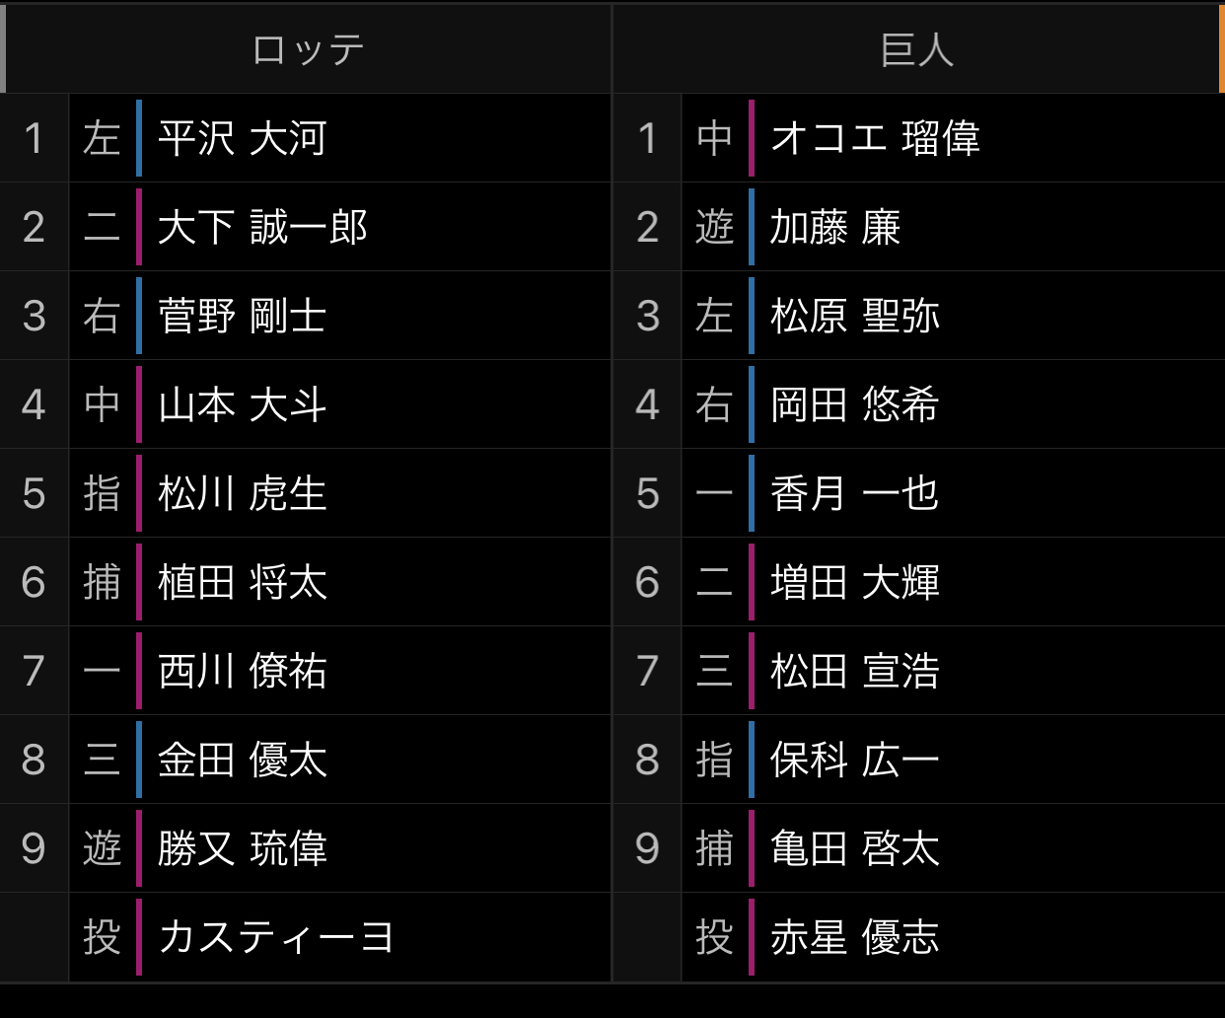1225x1018 pixels.
Task: Open player 菅野 剛士
Action: click(x=242, y=316)
